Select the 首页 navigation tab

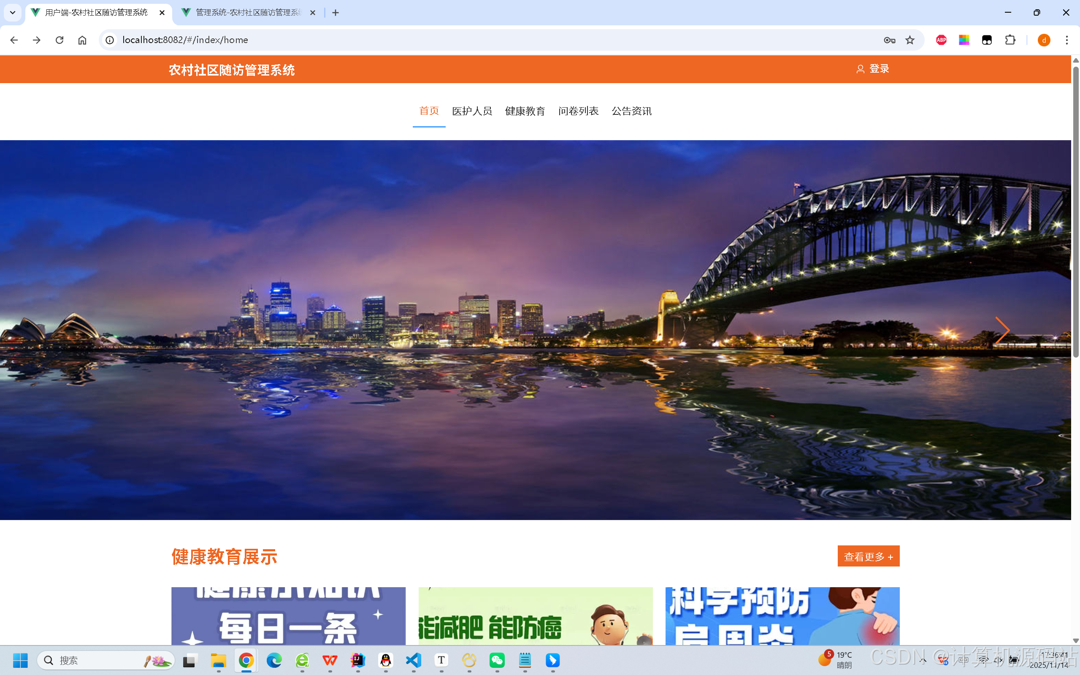coord(429,111)
